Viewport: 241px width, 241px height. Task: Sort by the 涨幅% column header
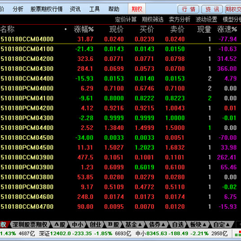tap(84, 29)
